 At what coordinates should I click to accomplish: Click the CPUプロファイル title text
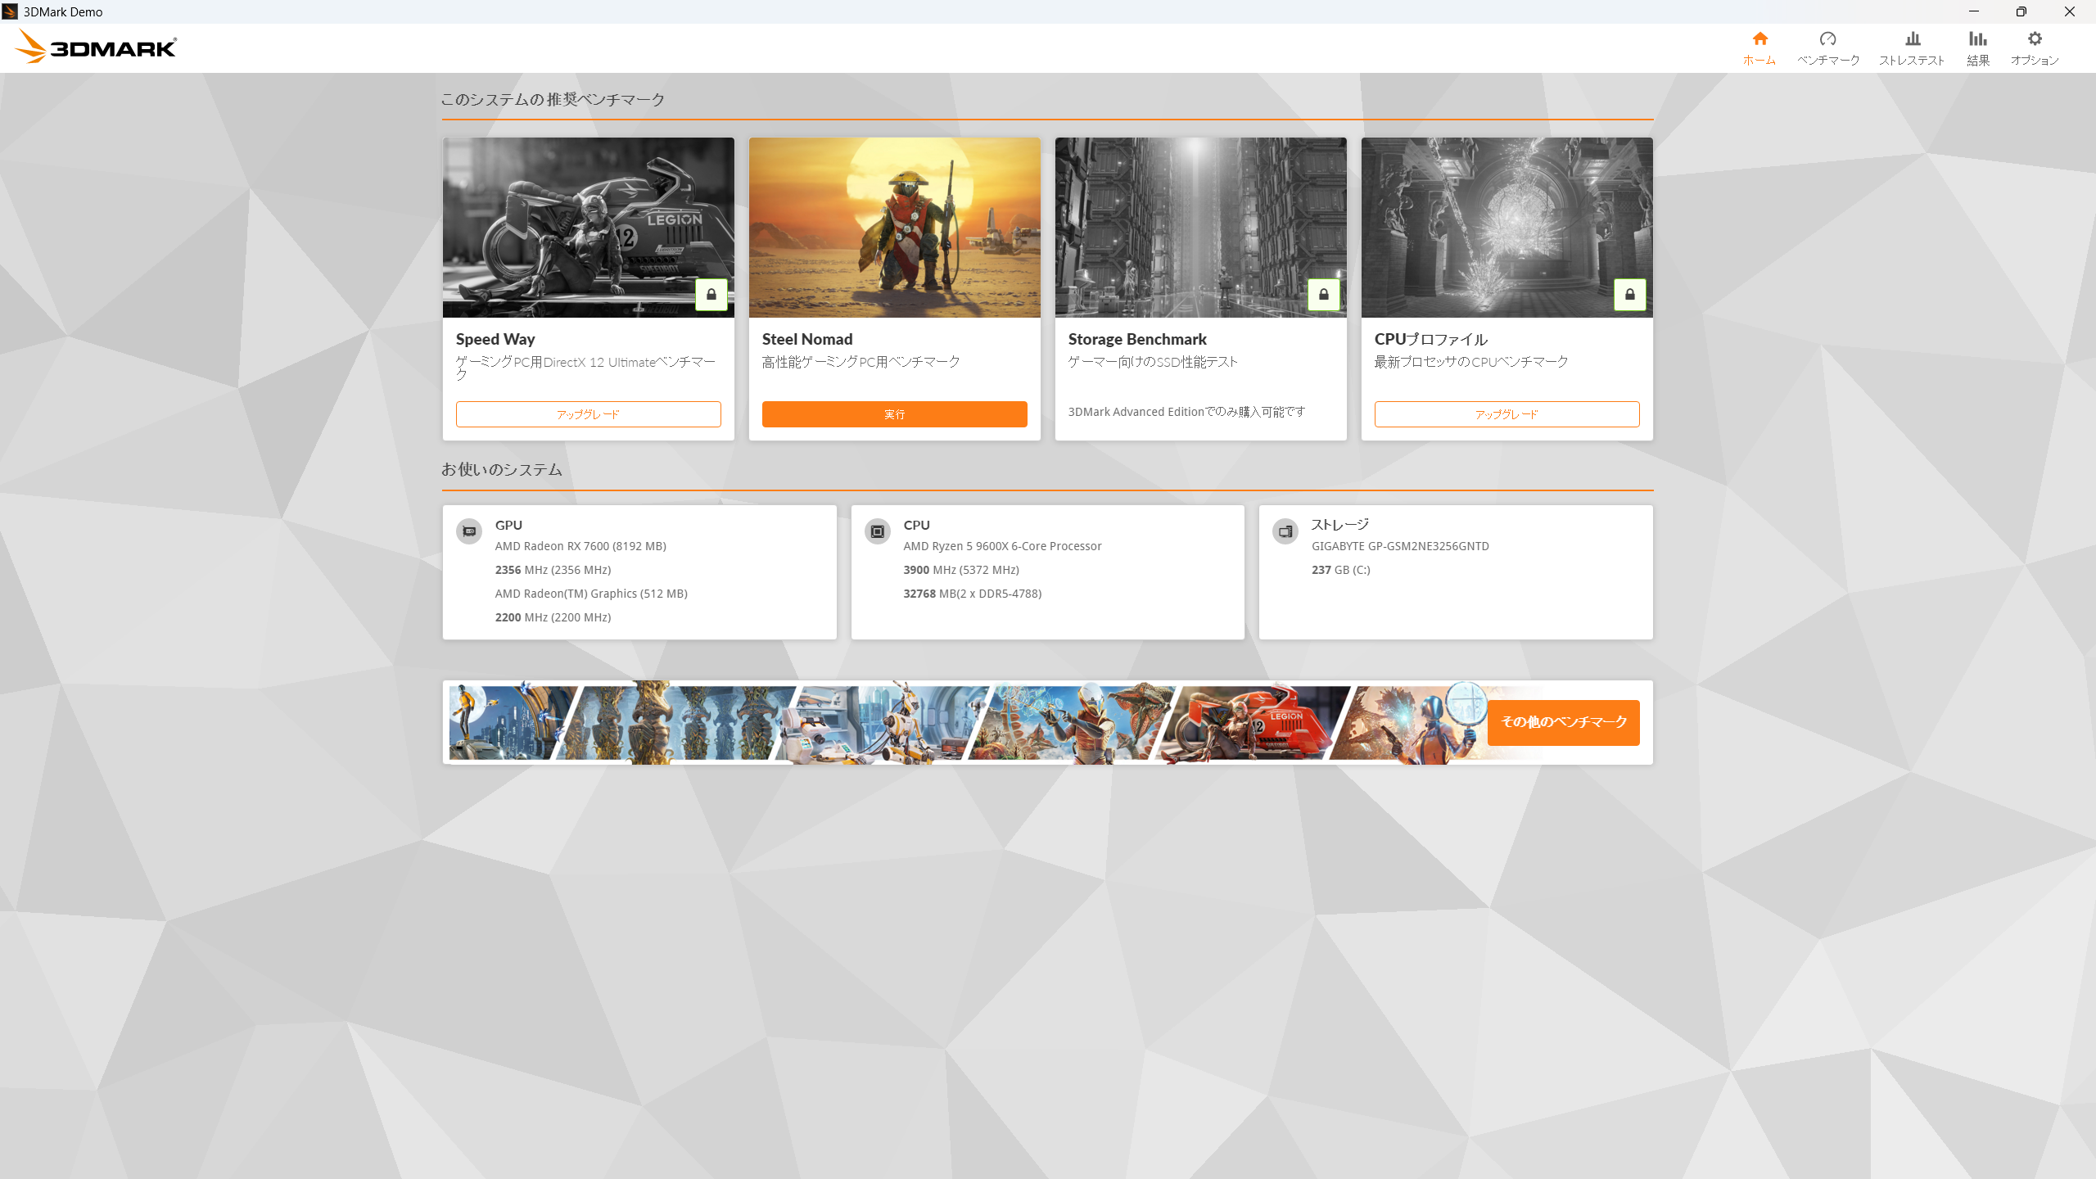click(x=1431, y=339)
